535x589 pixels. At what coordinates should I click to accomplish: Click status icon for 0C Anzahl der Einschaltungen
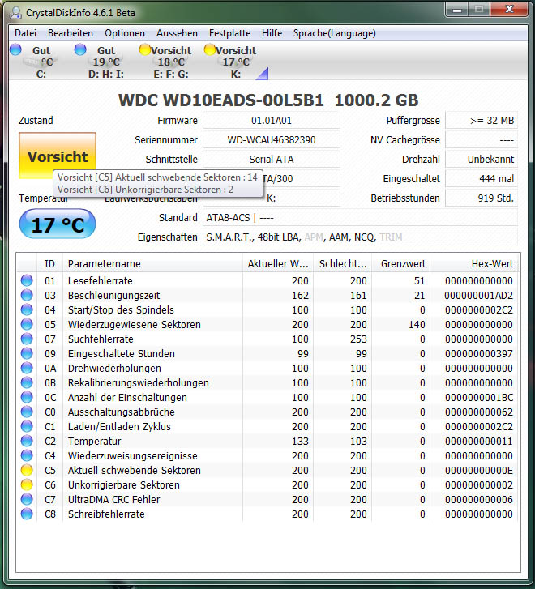(x=27, y=397)
